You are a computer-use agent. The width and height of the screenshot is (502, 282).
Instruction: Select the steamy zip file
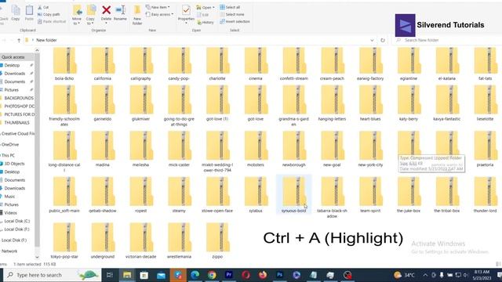[x=179, y=195]
